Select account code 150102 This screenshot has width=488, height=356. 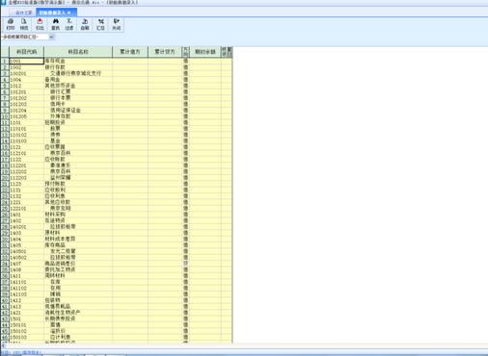coord(26,331)
